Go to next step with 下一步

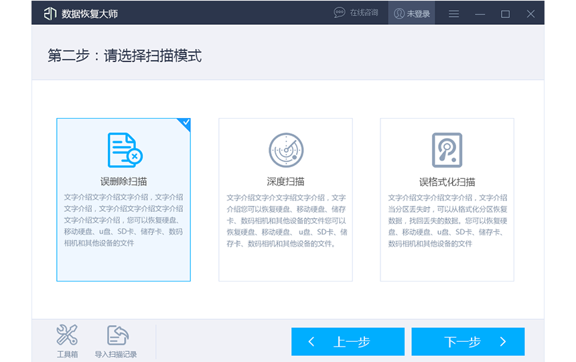click(463, 342)
